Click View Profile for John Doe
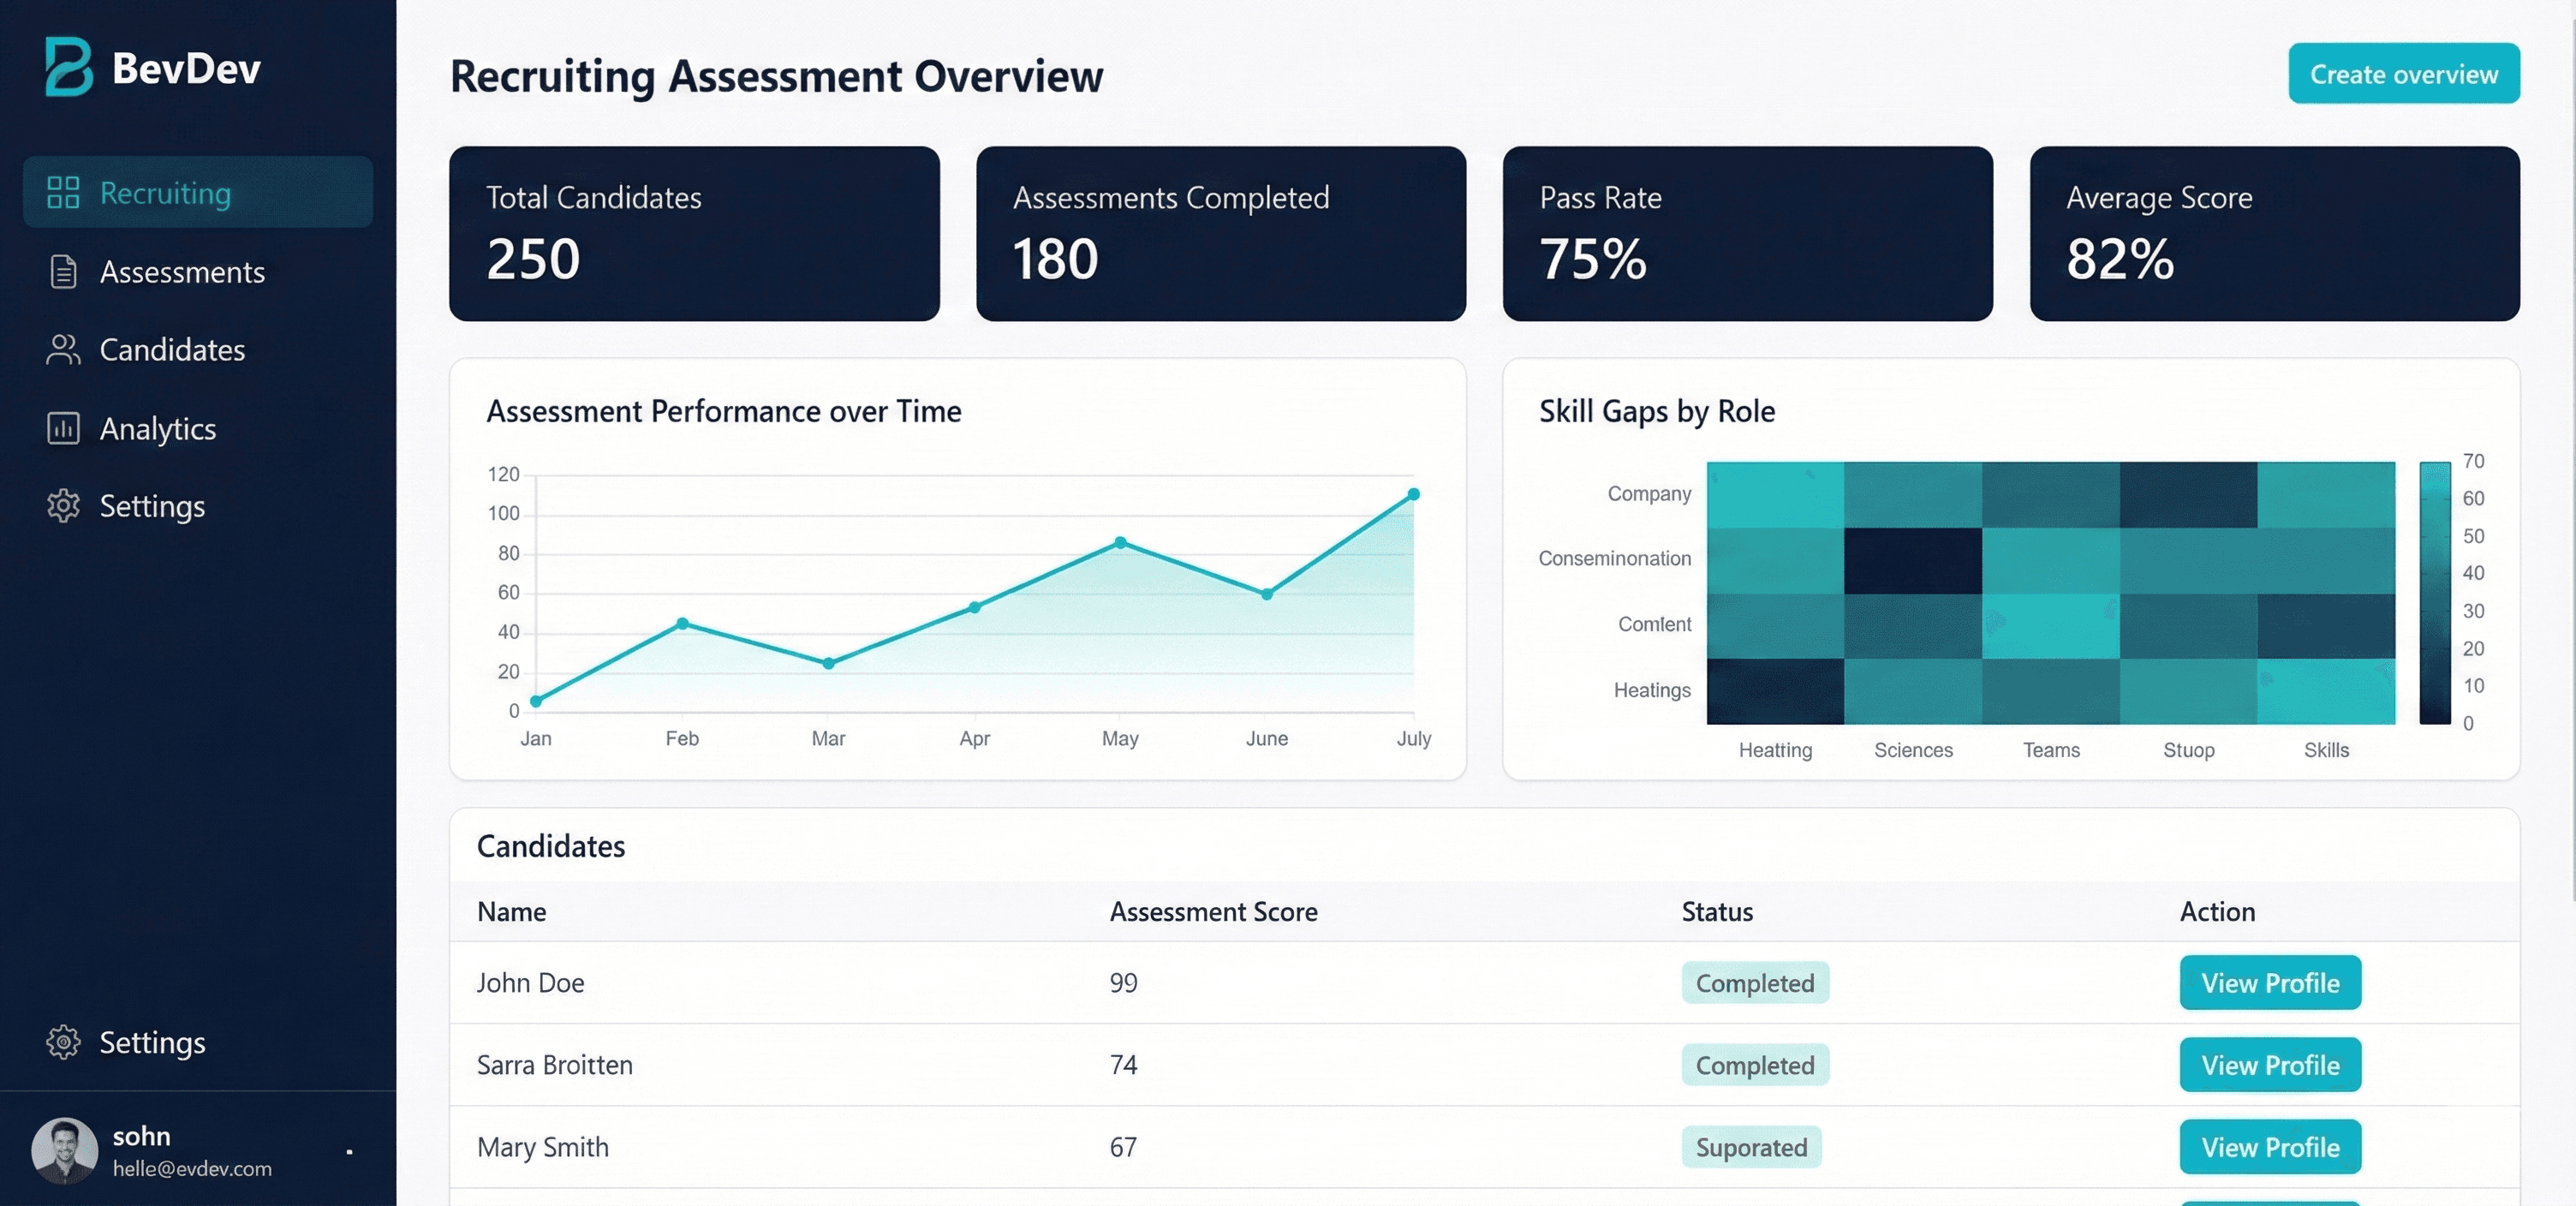 click(2270, 982)
